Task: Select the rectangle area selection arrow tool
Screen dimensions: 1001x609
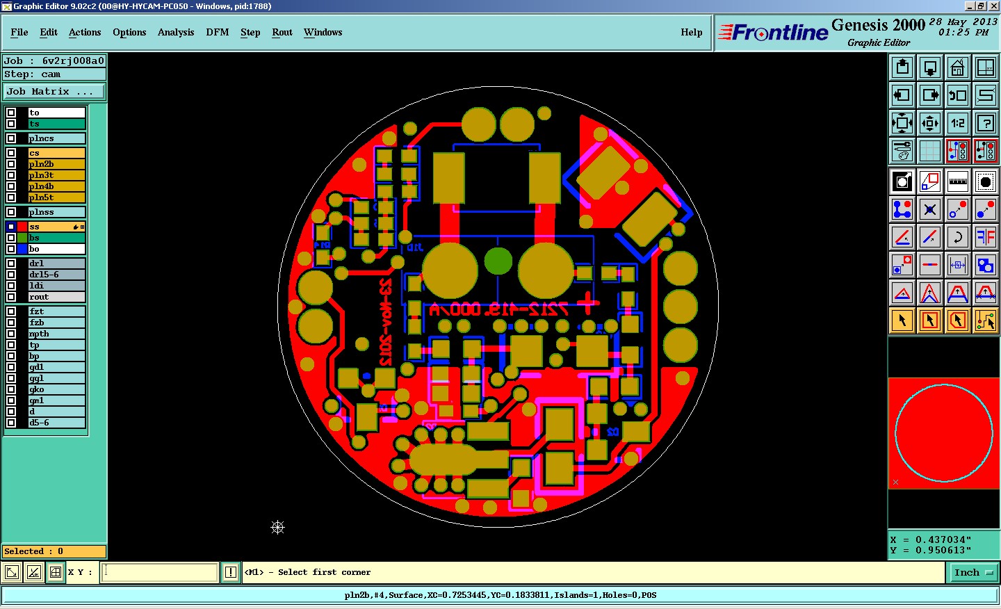Action: click(x=930, y=320)
